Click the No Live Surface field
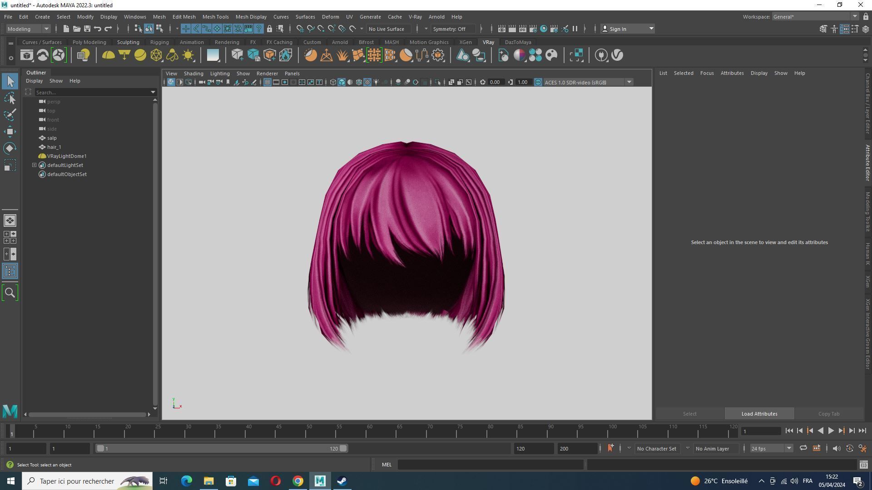Screen dimensions: 872x490 389,29
